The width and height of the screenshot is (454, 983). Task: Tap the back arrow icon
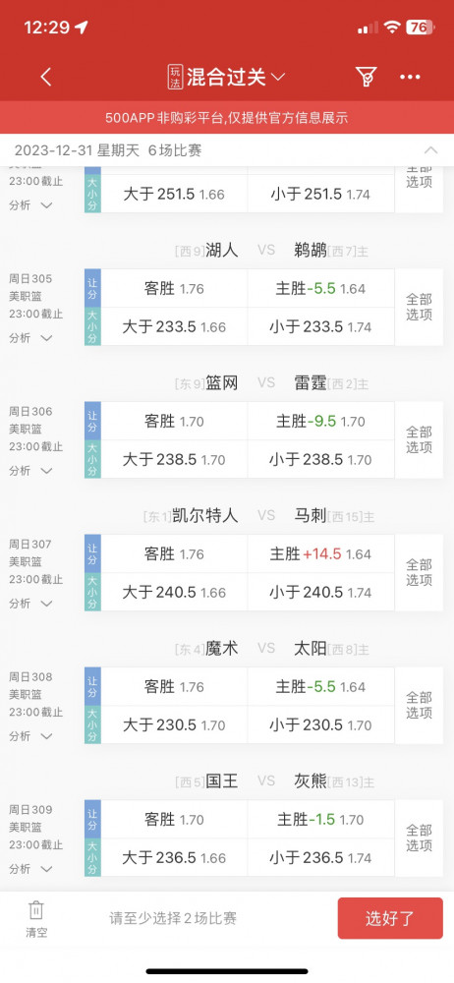pyautogui.click(x=46, y=77)
